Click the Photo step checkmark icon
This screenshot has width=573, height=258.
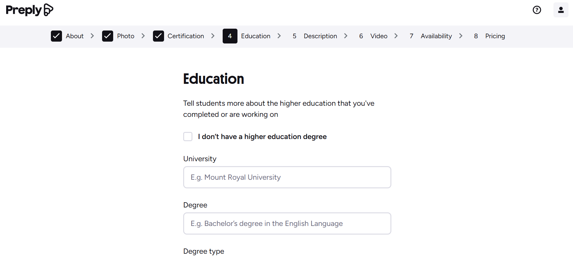[x=108, y=36]
